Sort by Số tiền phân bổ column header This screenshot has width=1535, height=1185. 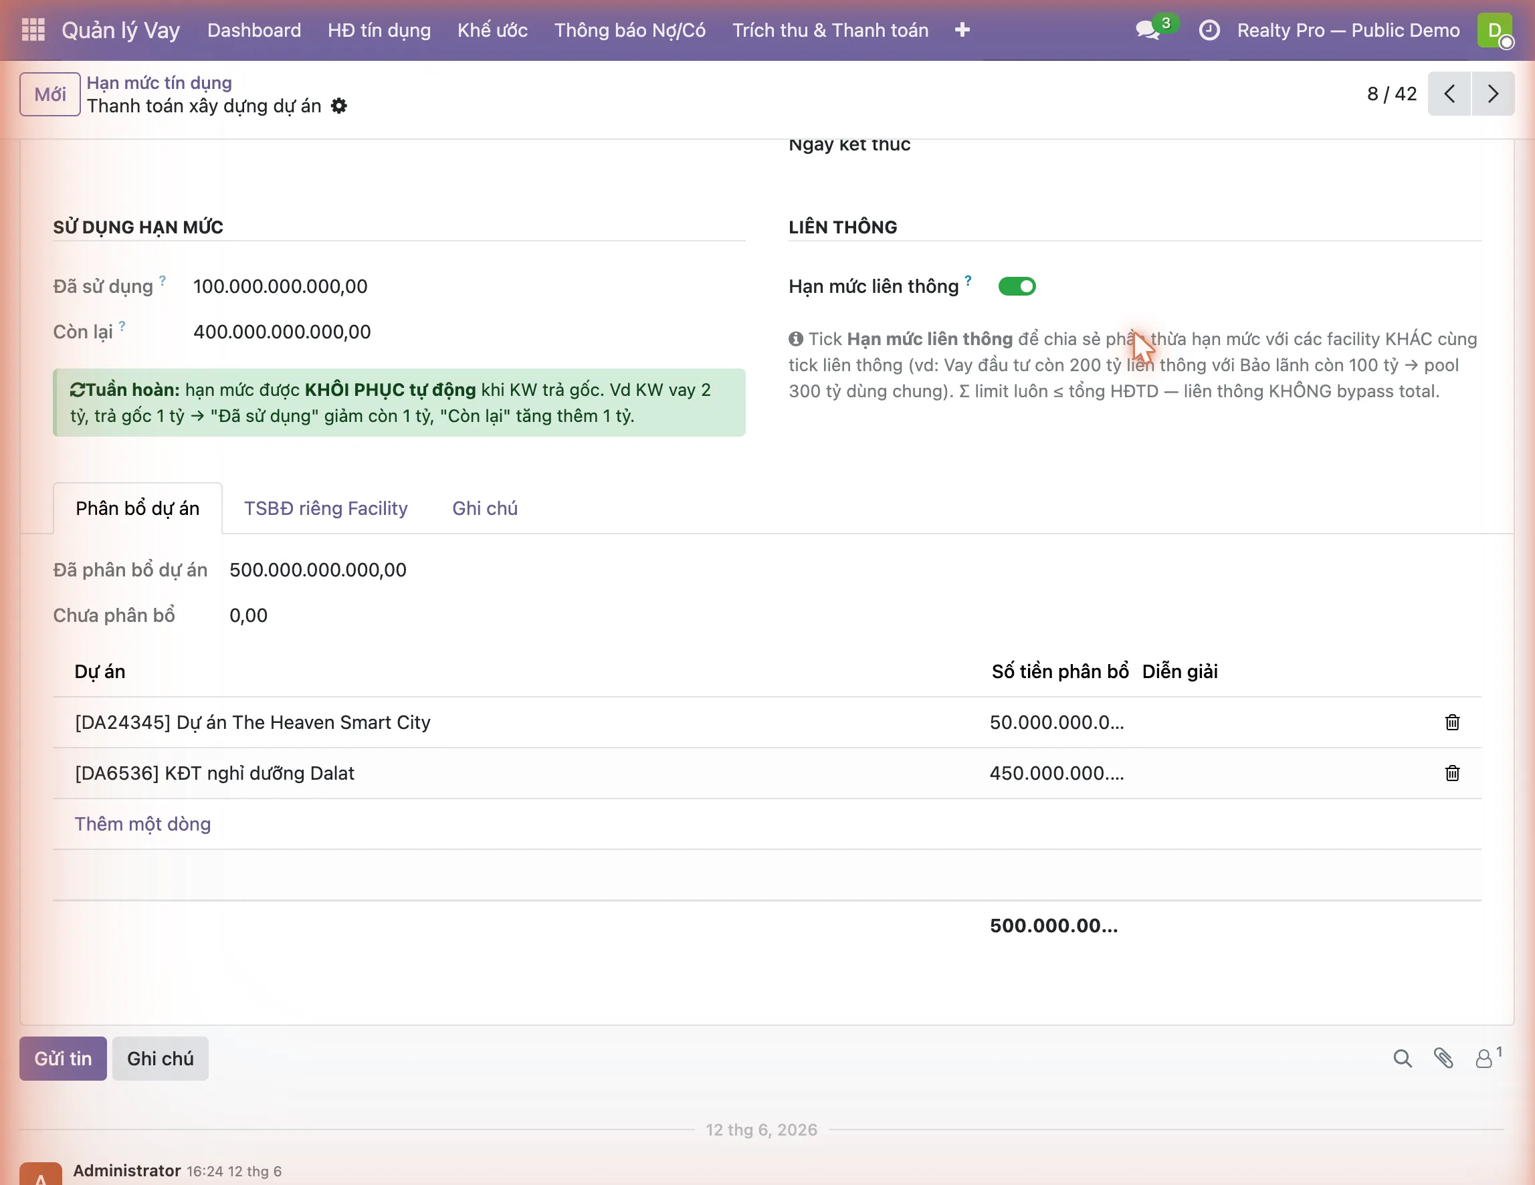[x=1060, y=672]
